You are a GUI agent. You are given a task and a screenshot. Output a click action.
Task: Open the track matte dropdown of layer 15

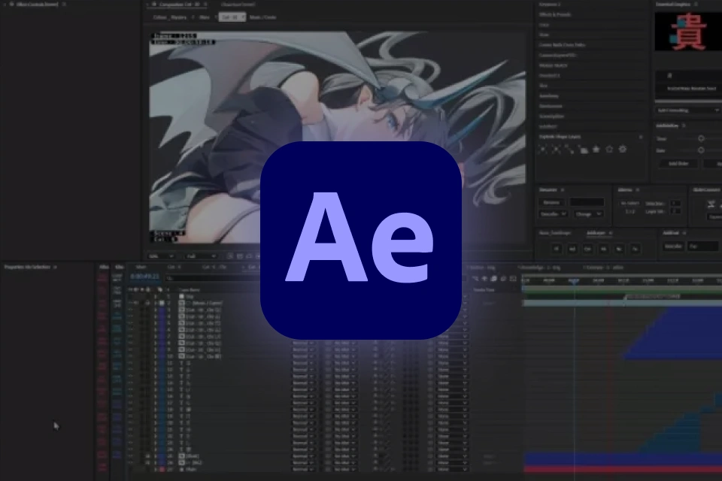click(x=344, y=389)
